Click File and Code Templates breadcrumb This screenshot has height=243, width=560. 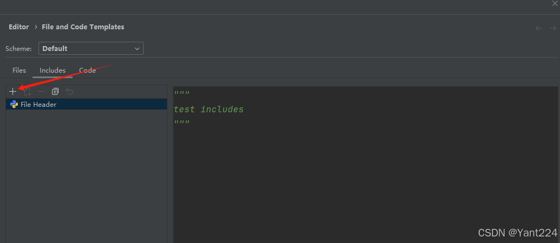pos(83,27)
